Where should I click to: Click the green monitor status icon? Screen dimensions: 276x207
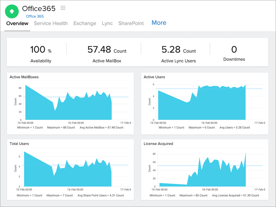pos(11,11)
